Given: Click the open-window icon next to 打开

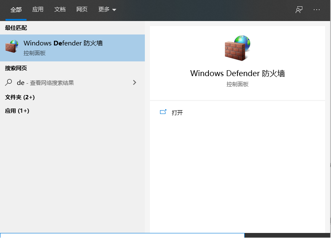Looking at the screenshot, I should (x=163, y=112).
